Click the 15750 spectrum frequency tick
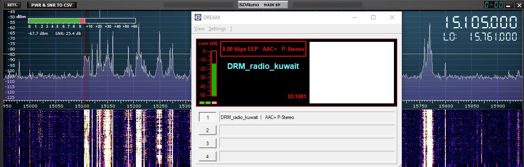This screenshot has height=167, width=524. pos(419,106)
